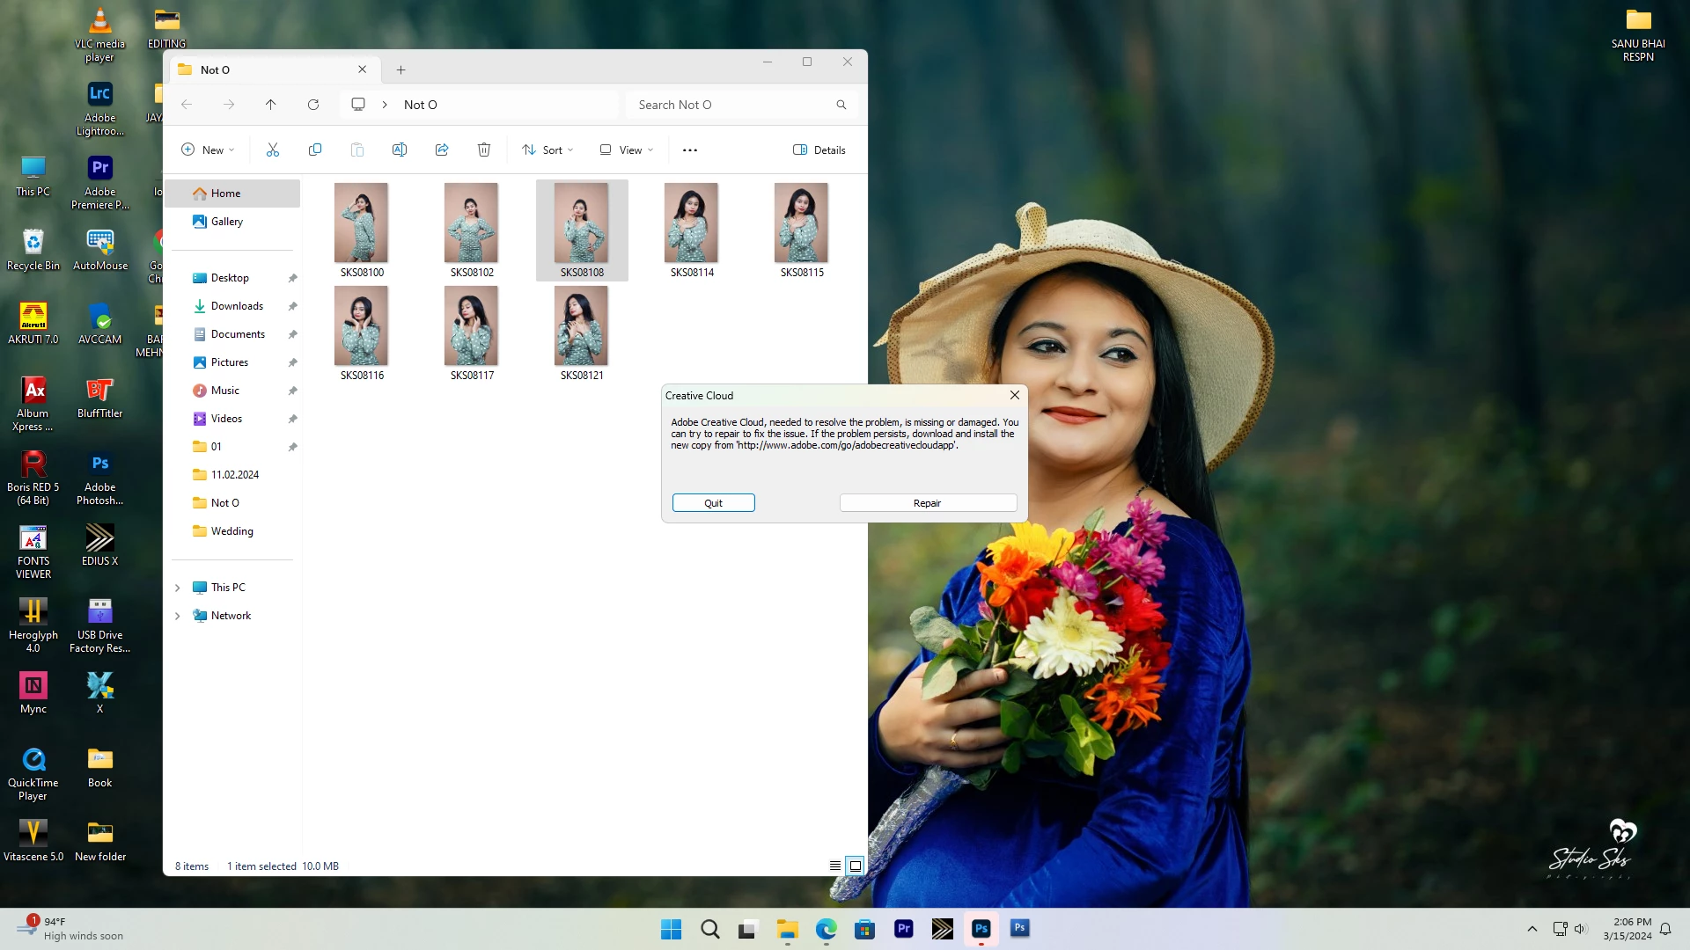Switch to large thumbnails view in status bar
The image size is (1690, 950).
855,866
